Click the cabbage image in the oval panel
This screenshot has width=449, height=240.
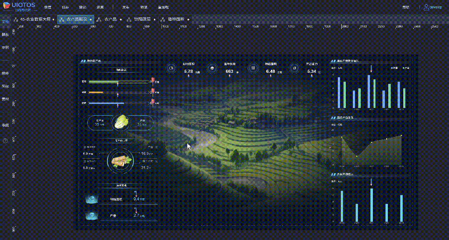122,122
